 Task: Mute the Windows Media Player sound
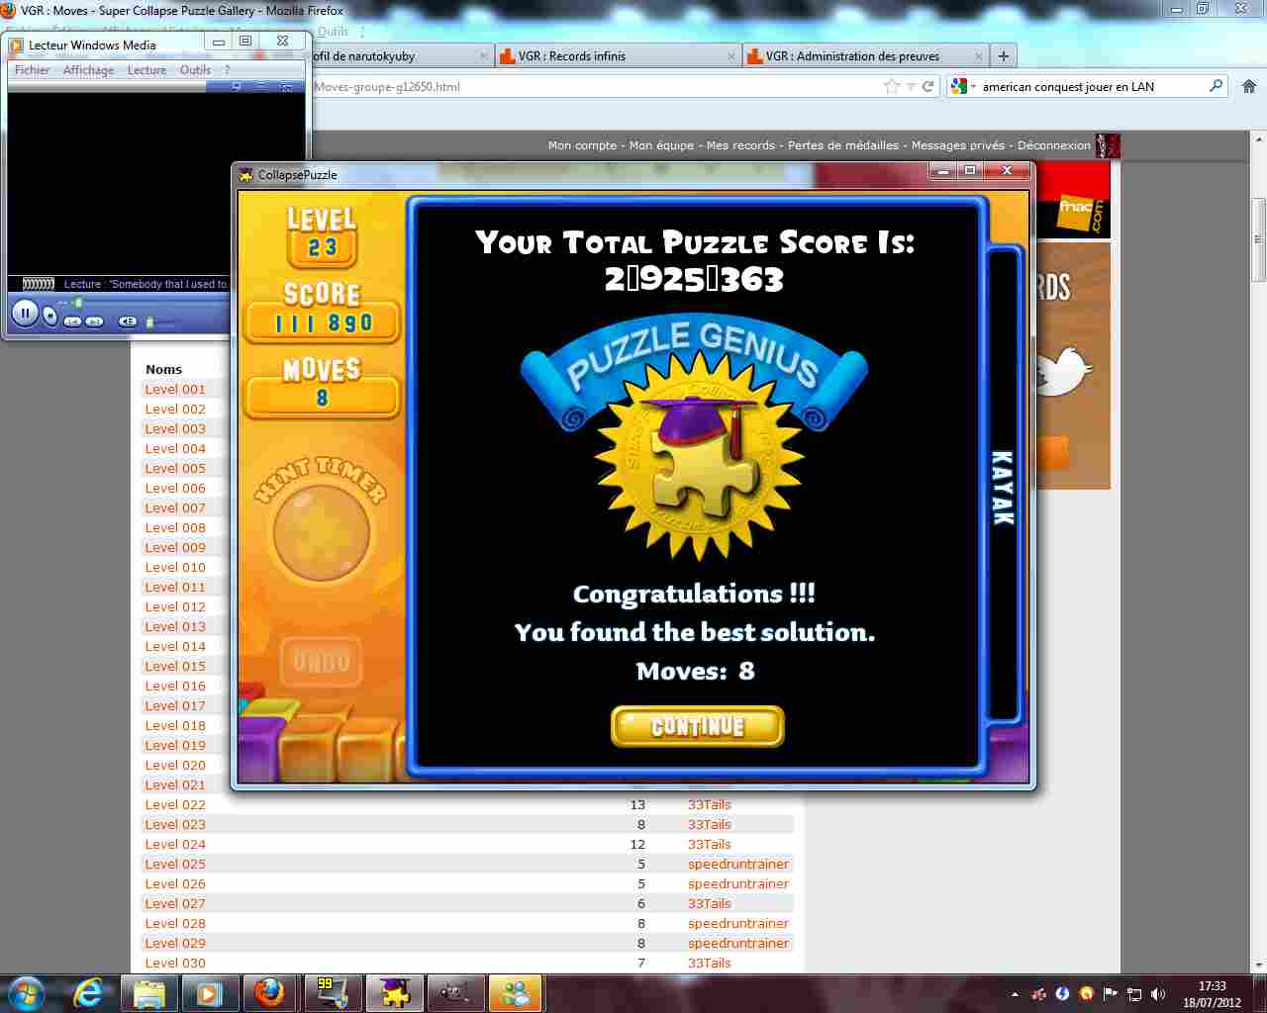pos(128,322)
